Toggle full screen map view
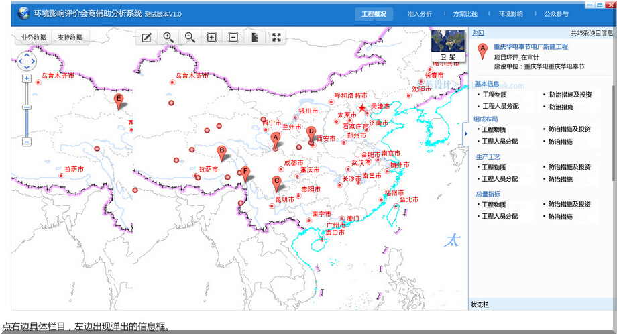The image size is (617, 334). [x=276, y=38]
